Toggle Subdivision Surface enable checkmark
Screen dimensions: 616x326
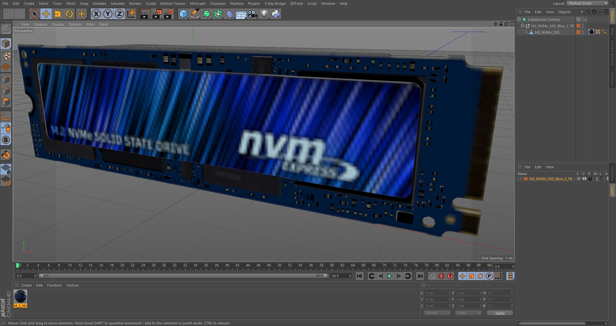(586, 20)
